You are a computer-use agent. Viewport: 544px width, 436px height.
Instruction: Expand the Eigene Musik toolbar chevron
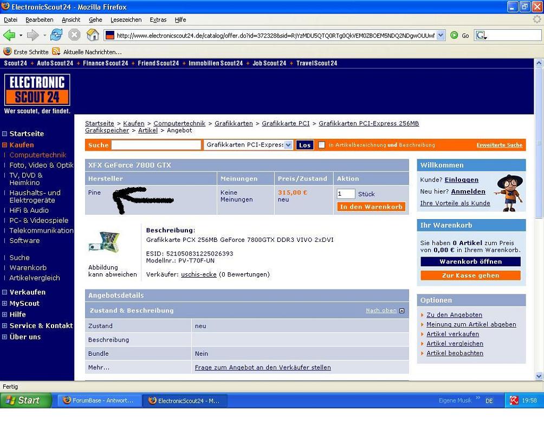point(478,398)
